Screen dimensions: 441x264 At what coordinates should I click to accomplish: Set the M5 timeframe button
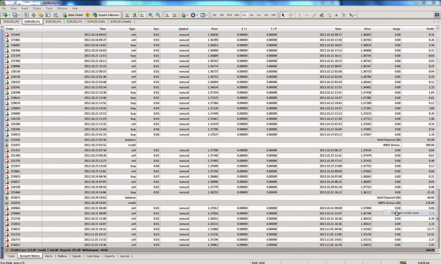pyautogui.click(x=222, y=15)
